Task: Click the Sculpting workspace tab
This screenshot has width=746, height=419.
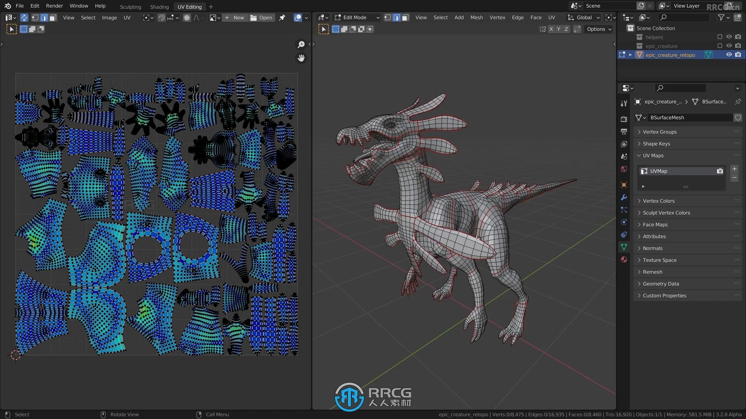Action: coord(130,7)
